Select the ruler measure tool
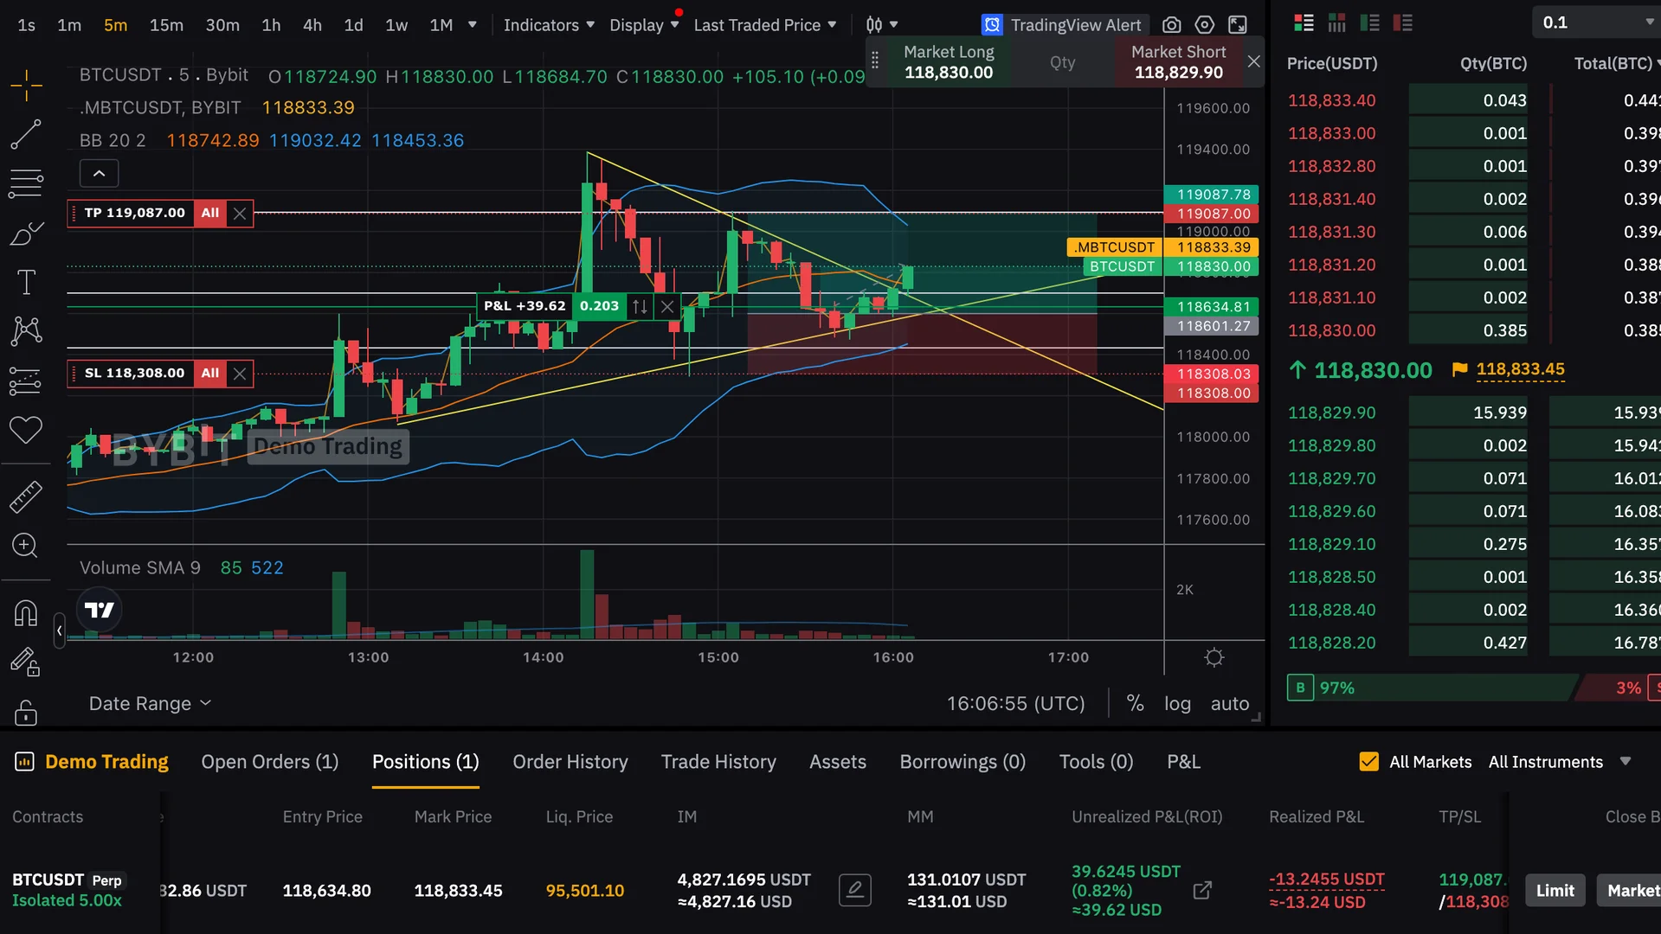The width and height of the screenshot is (1661, 934). [26, 496]
